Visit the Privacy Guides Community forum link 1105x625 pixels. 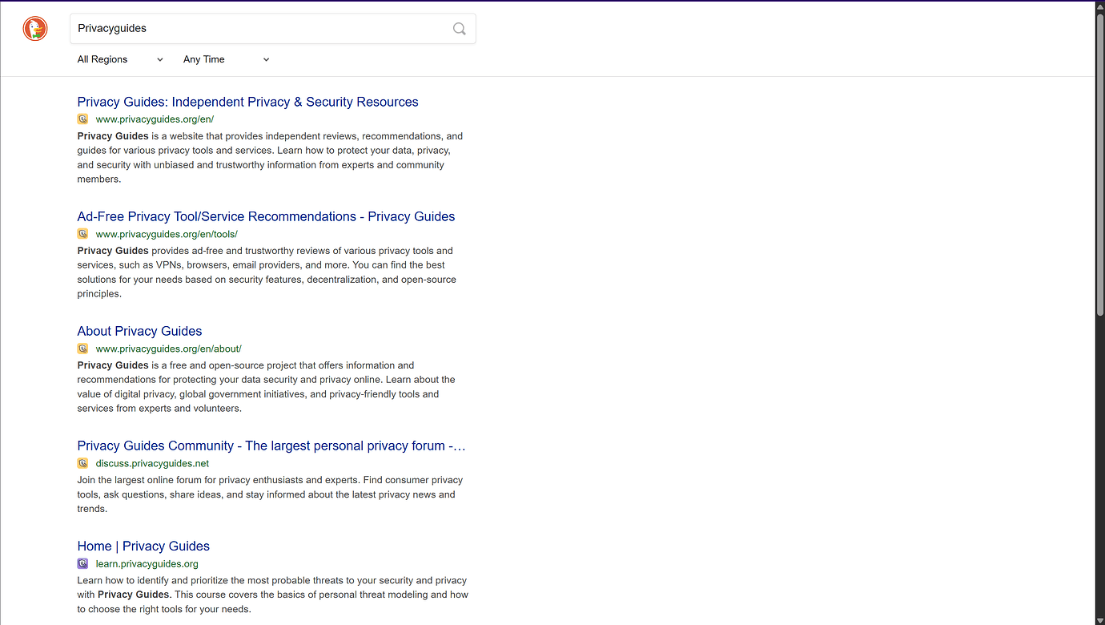pos(271,446)
